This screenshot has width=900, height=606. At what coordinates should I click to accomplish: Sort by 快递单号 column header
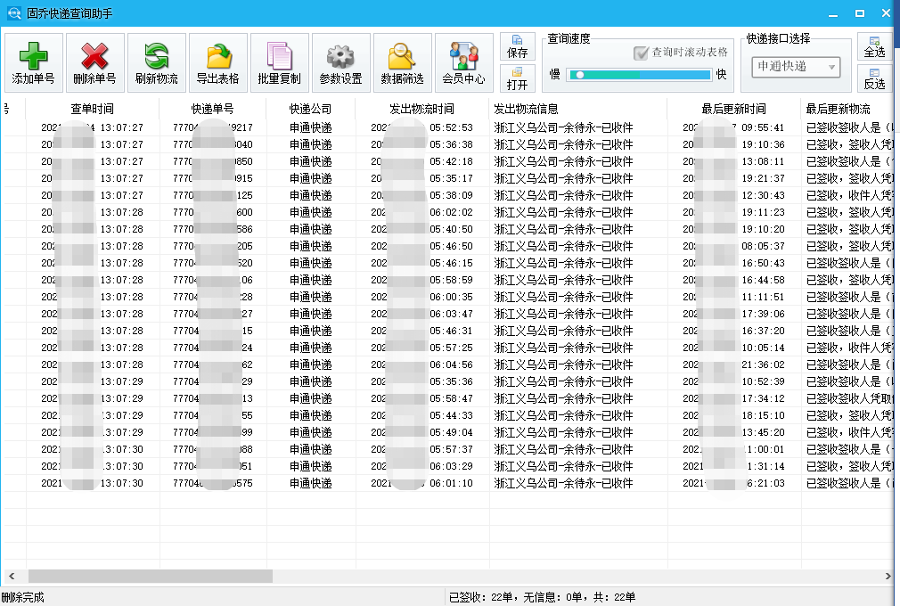coord(212,109)
